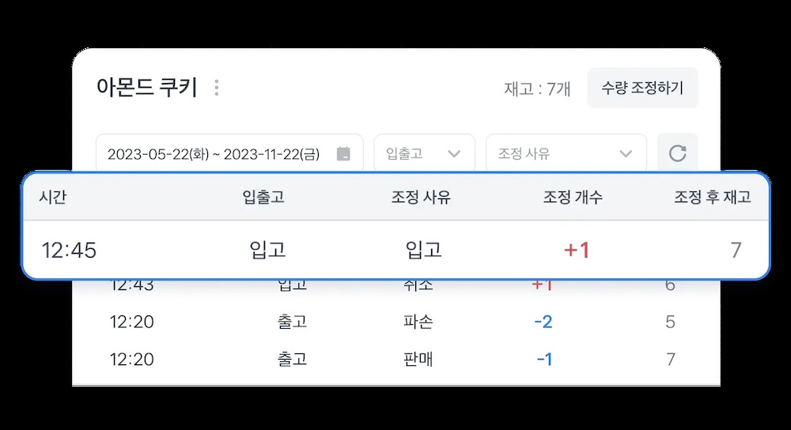
Task: Open the 입출고 filter dropdown
Action: point(423,153)
